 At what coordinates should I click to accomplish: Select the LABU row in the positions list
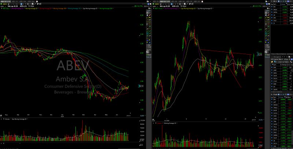pos(281,119)
